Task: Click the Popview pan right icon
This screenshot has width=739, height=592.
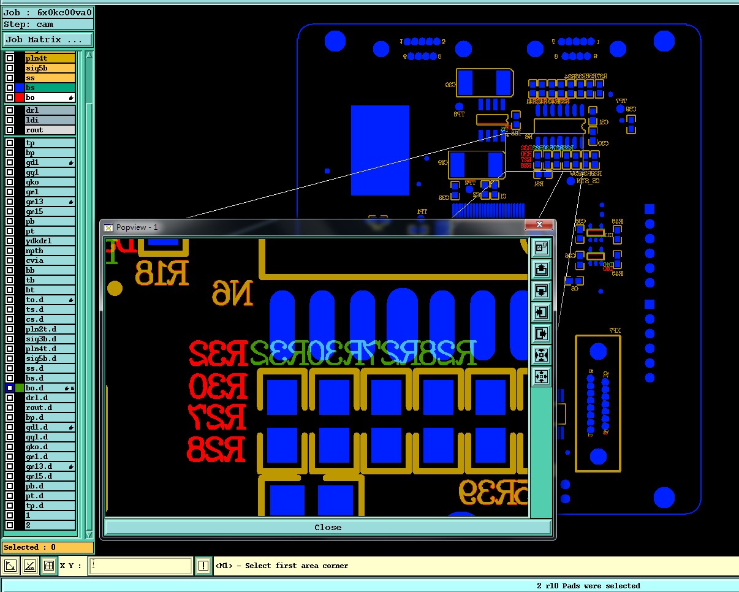Action: tap(541, 333)
